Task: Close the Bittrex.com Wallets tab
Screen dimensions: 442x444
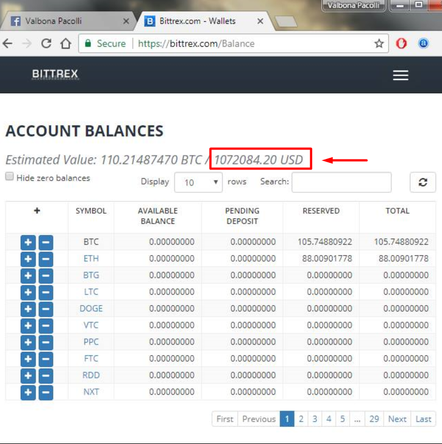Action: (x=260, y=21)
